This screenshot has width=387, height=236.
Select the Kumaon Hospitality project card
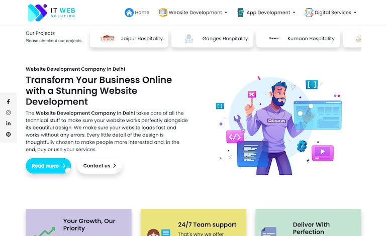tap(298, 39)
